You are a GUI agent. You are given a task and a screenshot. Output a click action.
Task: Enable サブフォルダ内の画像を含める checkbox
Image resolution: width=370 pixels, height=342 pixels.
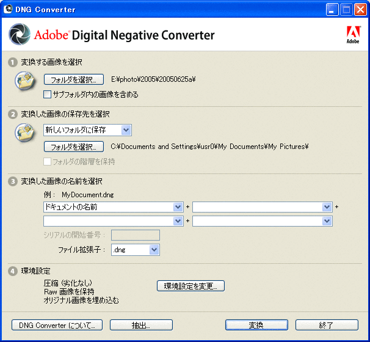tap(48, 95)
